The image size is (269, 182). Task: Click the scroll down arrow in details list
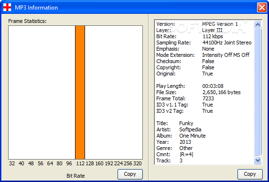258,161
